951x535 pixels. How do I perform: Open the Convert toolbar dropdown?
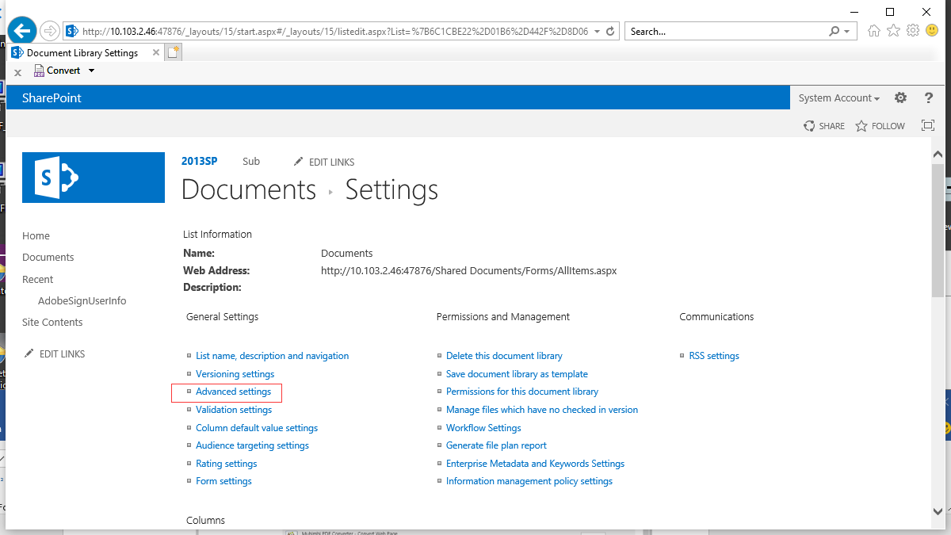coord(91,71)
